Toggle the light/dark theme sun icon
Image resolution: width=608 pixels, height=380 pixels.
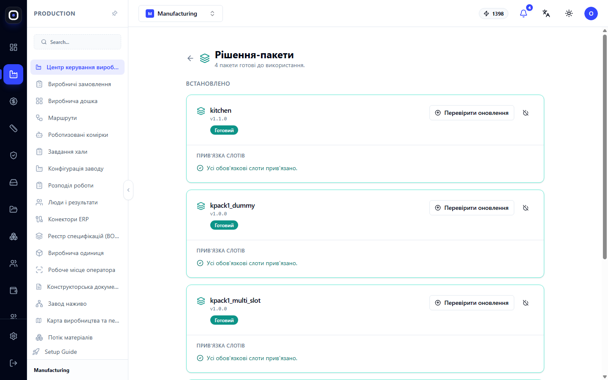coord(569,14)
